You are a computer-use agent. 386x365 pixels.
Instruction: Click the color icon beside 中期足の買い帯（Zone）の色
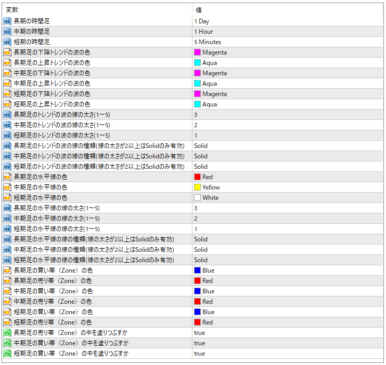(x=7, y=291)
